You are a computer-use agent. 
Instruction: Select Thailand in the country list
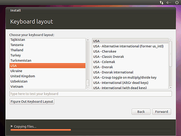click(47, 50)
